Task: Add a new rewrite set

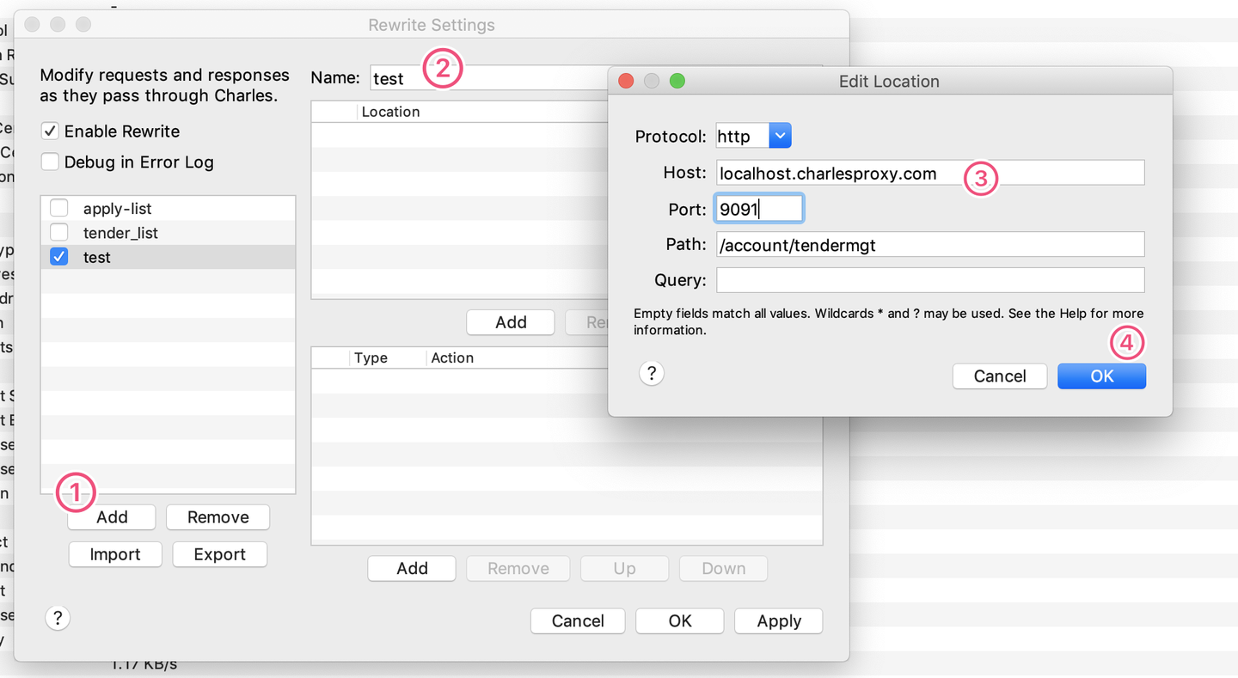Action: pyautogui.click(x=112, y=517)
